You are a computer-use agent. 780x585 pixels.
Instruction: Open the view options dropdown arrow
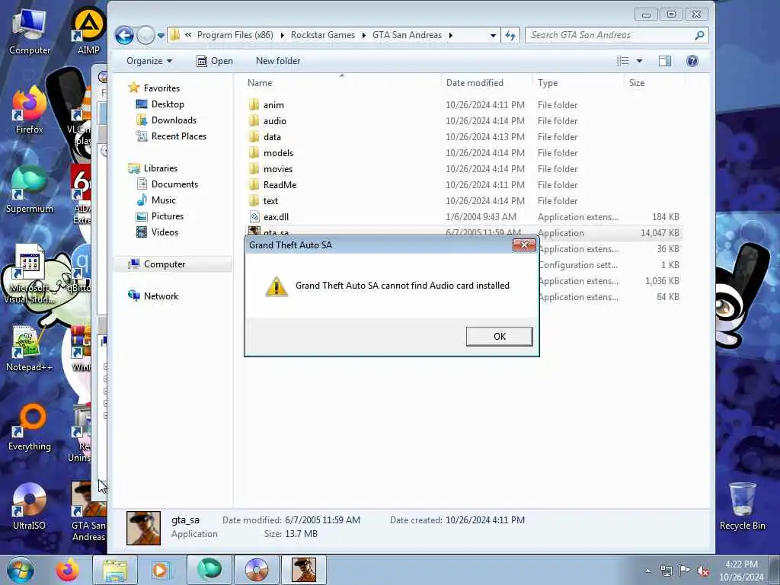(639, 61)
